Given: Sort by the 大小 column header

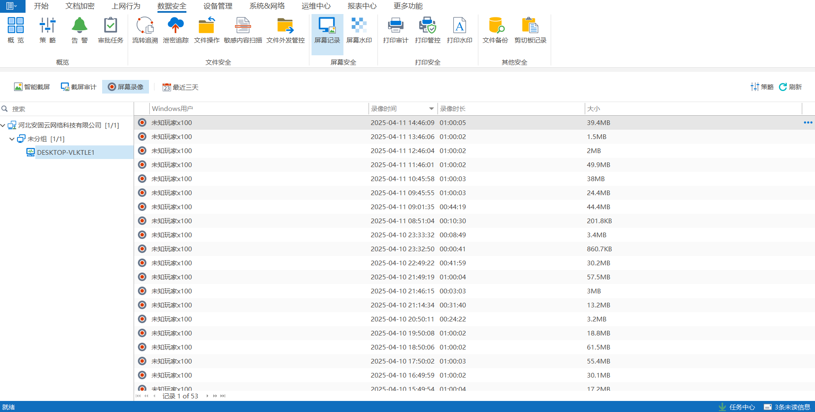Looking at the screenshot, I should pos(693,109).
